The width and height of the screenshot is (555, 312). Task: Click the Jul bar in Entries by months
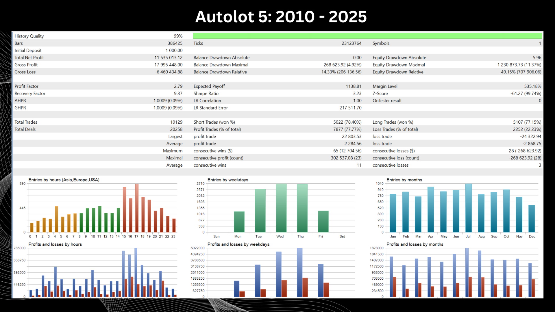pyautogui.click(x=468, y=208)
